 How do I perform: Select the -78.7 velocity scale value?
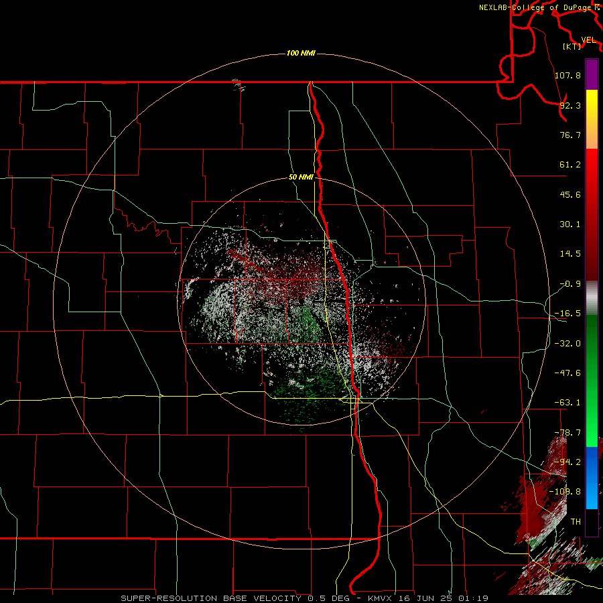tap(567, 433)
